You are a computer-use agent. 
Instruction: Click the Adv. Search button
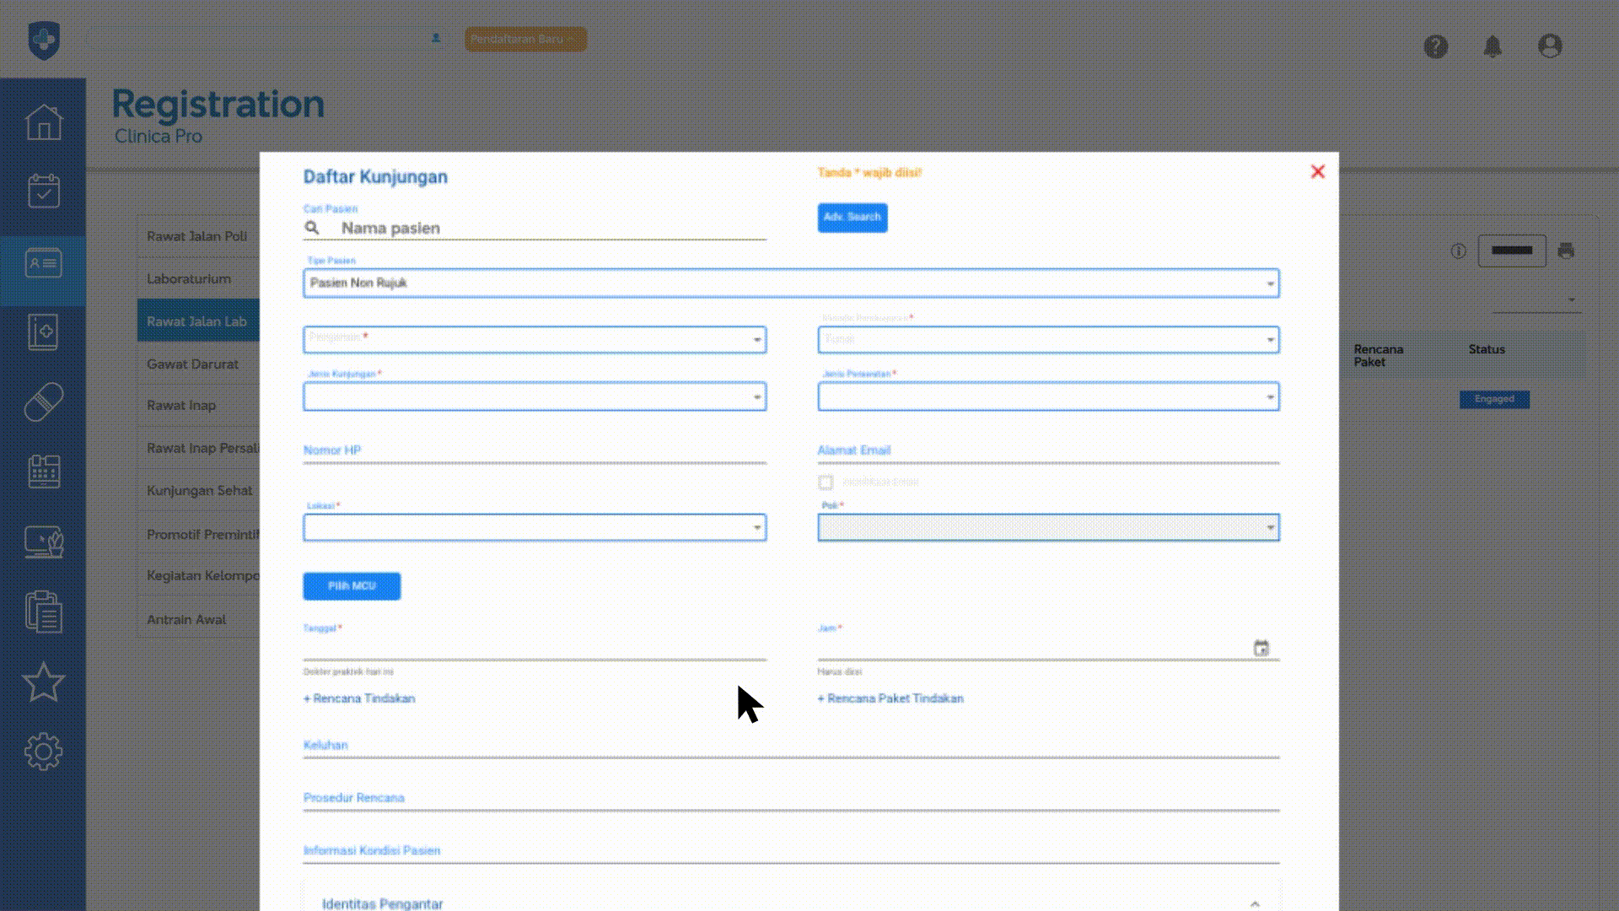[x=852, y=218]
